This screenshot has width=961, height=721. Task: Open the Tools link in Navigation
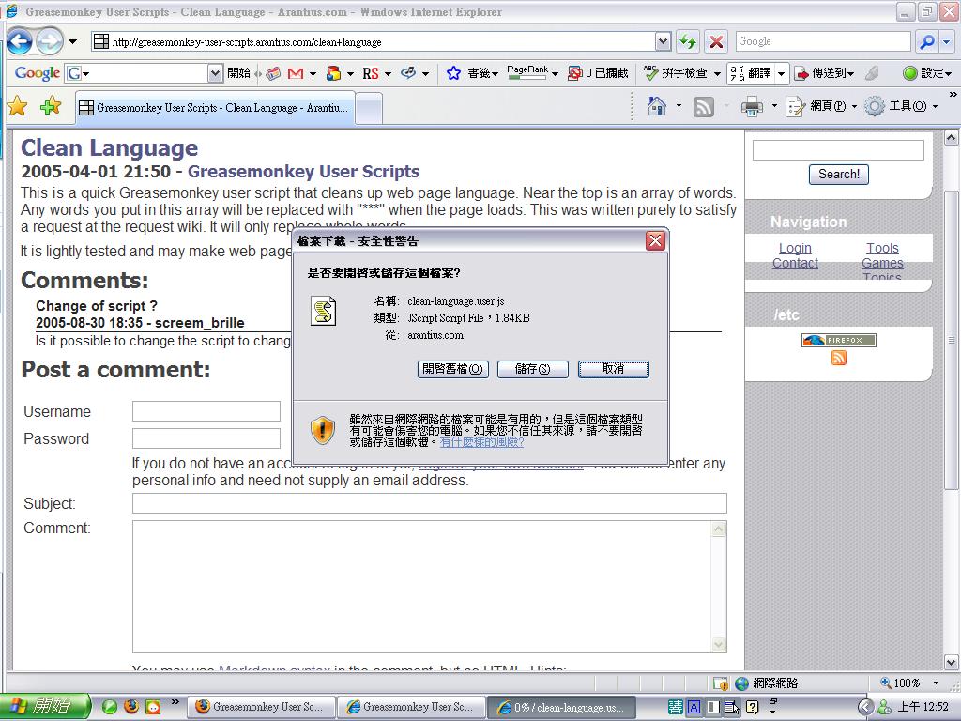click(882, 248)
